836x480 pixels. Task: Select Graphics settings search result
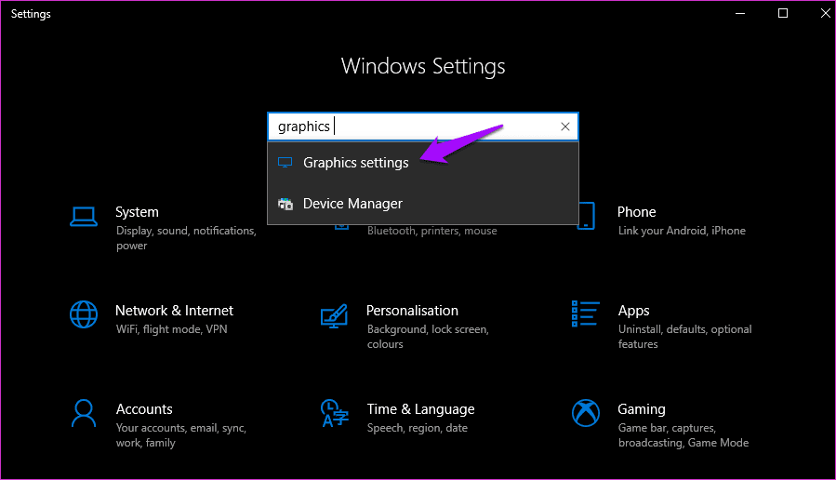pos(423,163)
